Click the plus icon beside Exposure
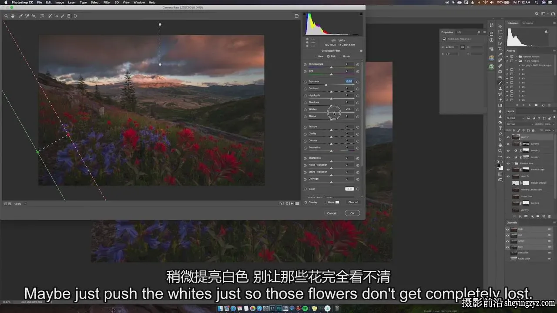Viewport: 557px width, 313px height. click(x=358, y=82)
